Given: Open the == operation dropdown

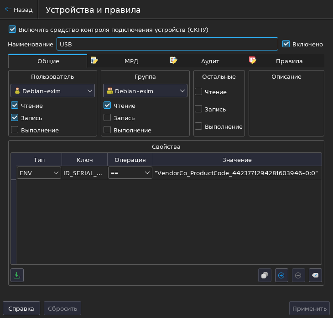Looking at the screenshot, I should (x=130, y=173).
